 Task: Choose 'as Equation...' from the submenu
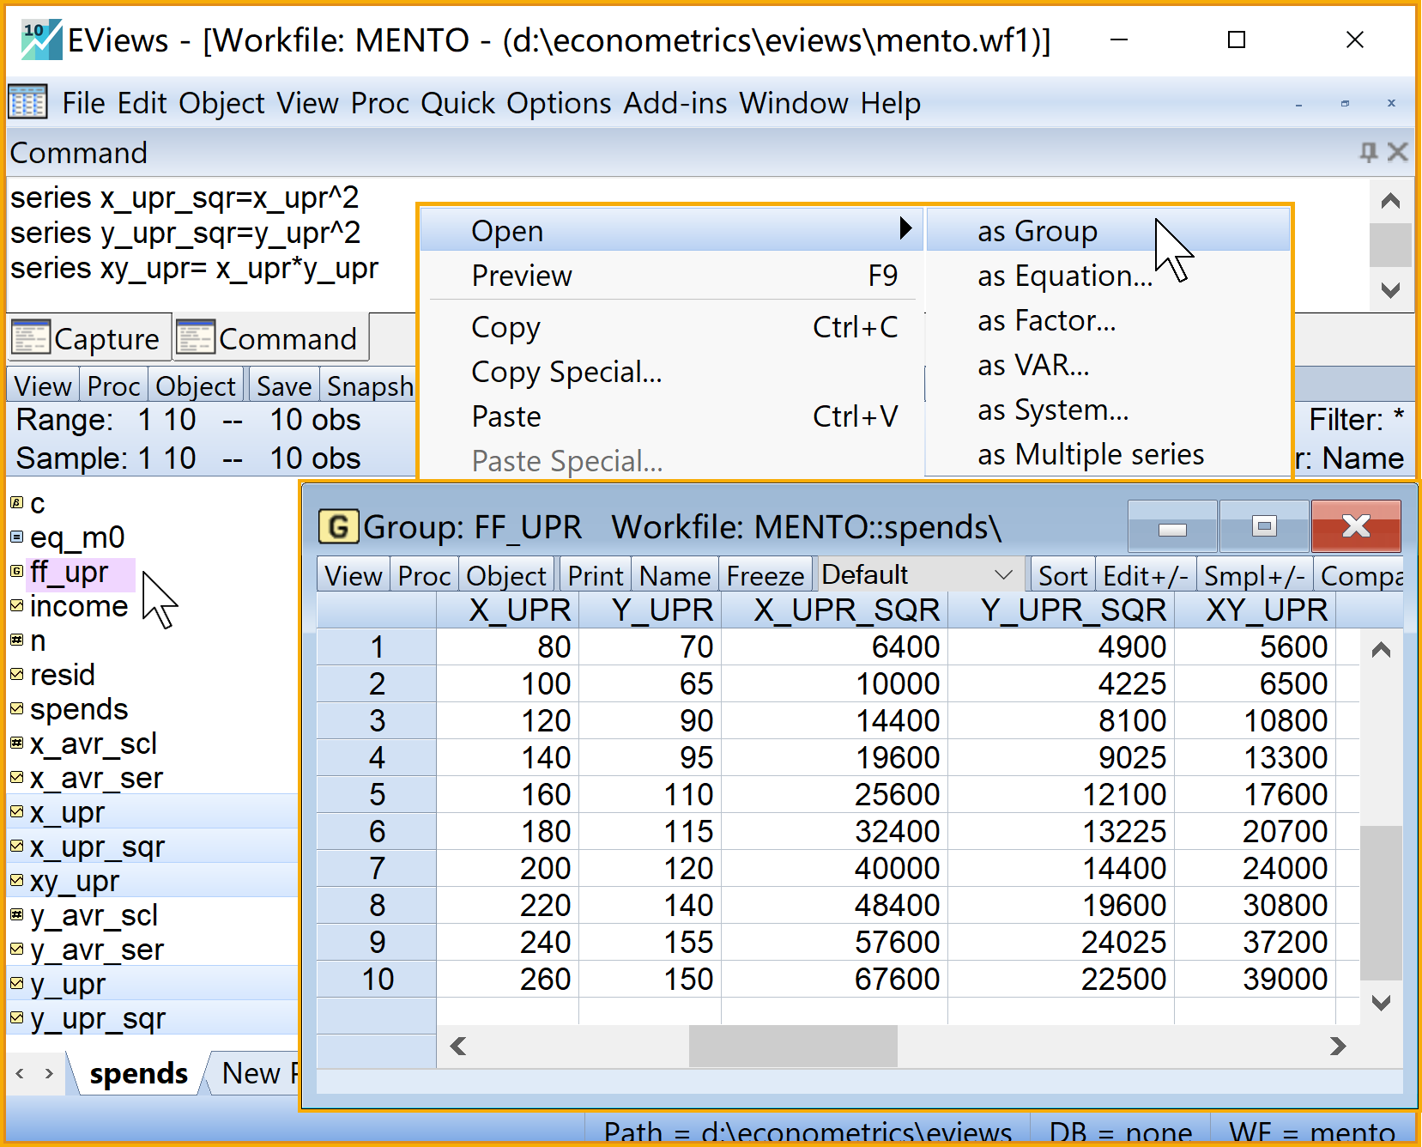click(1064, 276)
